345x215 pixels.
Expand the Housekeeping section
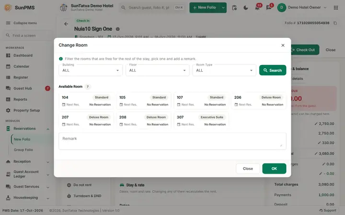(x=48, y=198)
